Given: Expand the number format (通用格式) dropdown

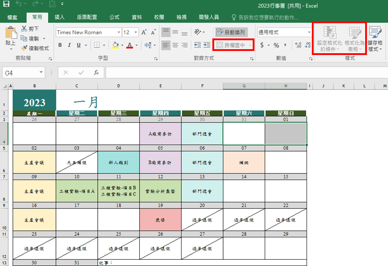Looking at the screenshot, I should click(x=309, y=33).
